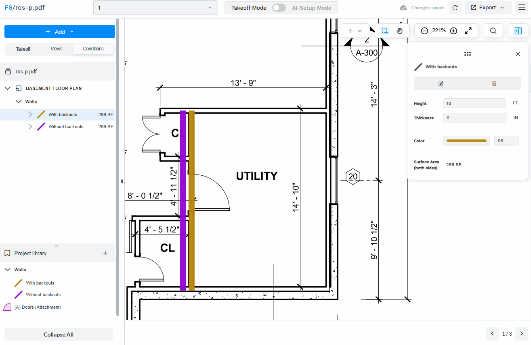
Task: Open the Export dropdown menu
Action: (488, 8)
